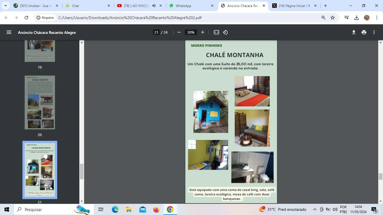Print the PDF document
This screenshot has height=215, width=383.
364,32
